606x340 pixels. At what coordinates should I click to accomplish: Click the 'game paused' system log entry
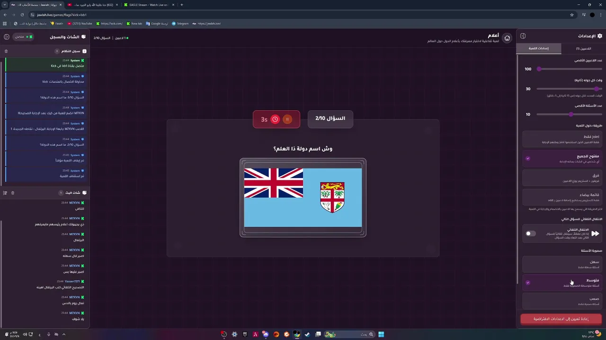point(46,158)
